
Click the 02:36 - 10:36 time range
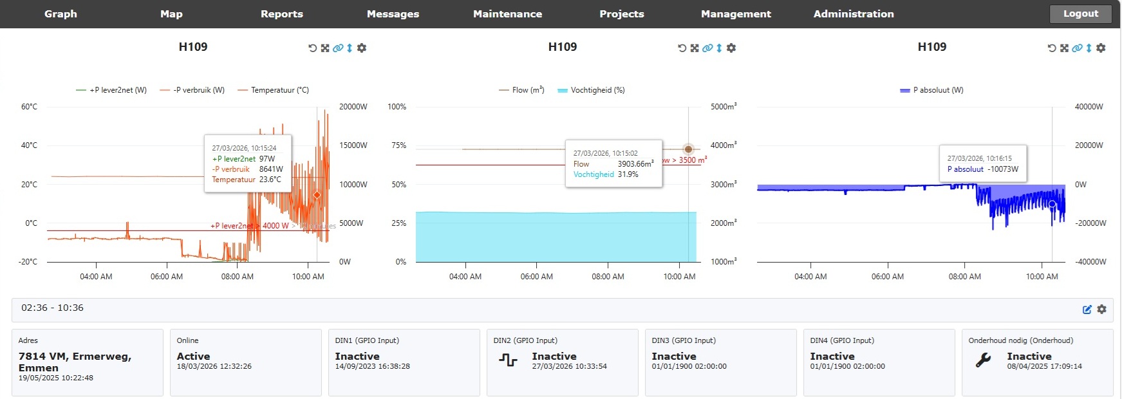tap(53, 308)
